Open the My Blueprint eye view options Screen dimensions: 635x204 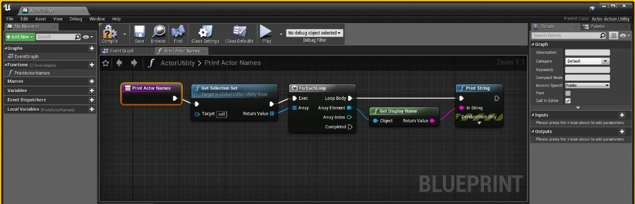[x=88, y=37]
